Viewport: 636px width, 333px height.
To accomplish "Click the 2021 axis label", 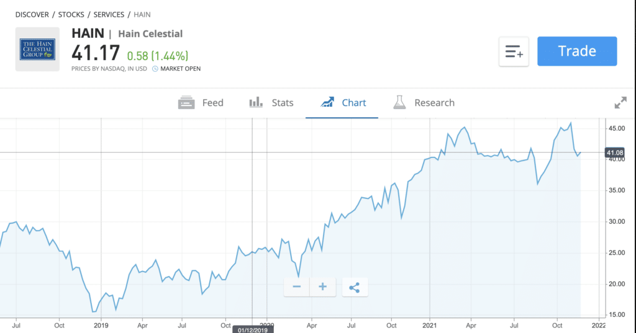I will click(x=430, y=326).
